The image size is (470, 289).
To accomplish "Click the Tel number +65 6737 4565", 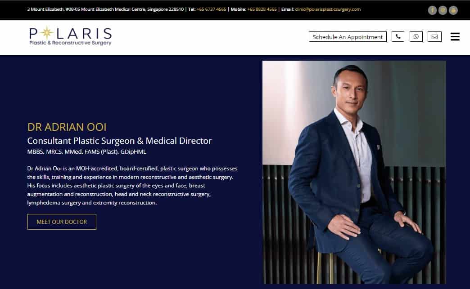I will [x=211, y=9].
